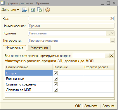The image size is (118, 110).
Task: Toggle the Отпуск checkbox
Action: (x=56, y=73)
